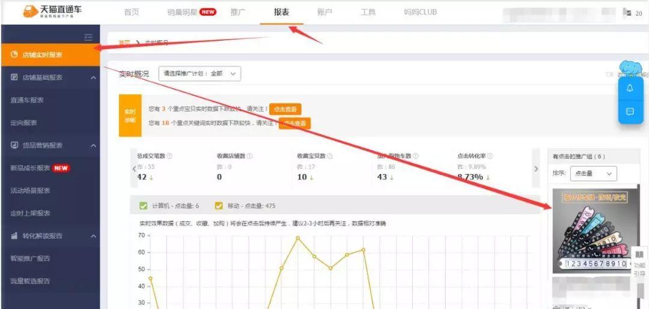Viewport: 649px width, 309px height.
Task: Click the 加入购物车数 value 43
Action: (x=382, y=177)
